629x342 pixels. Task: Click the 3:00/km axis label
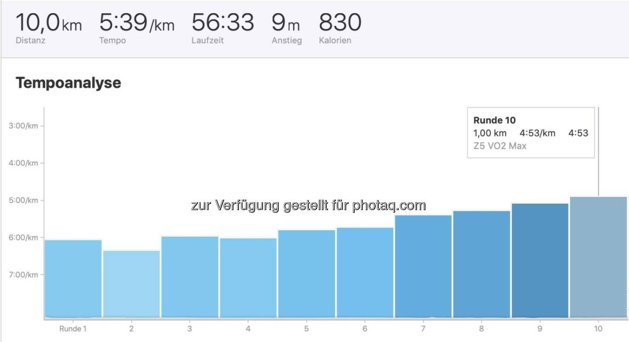click(x=23, y=126)
